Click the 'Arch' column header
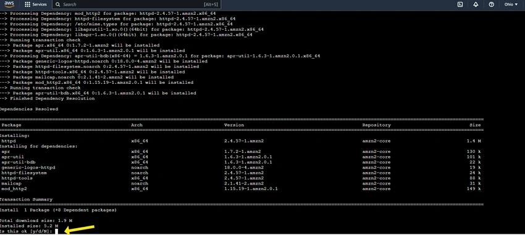 [136, 125]
